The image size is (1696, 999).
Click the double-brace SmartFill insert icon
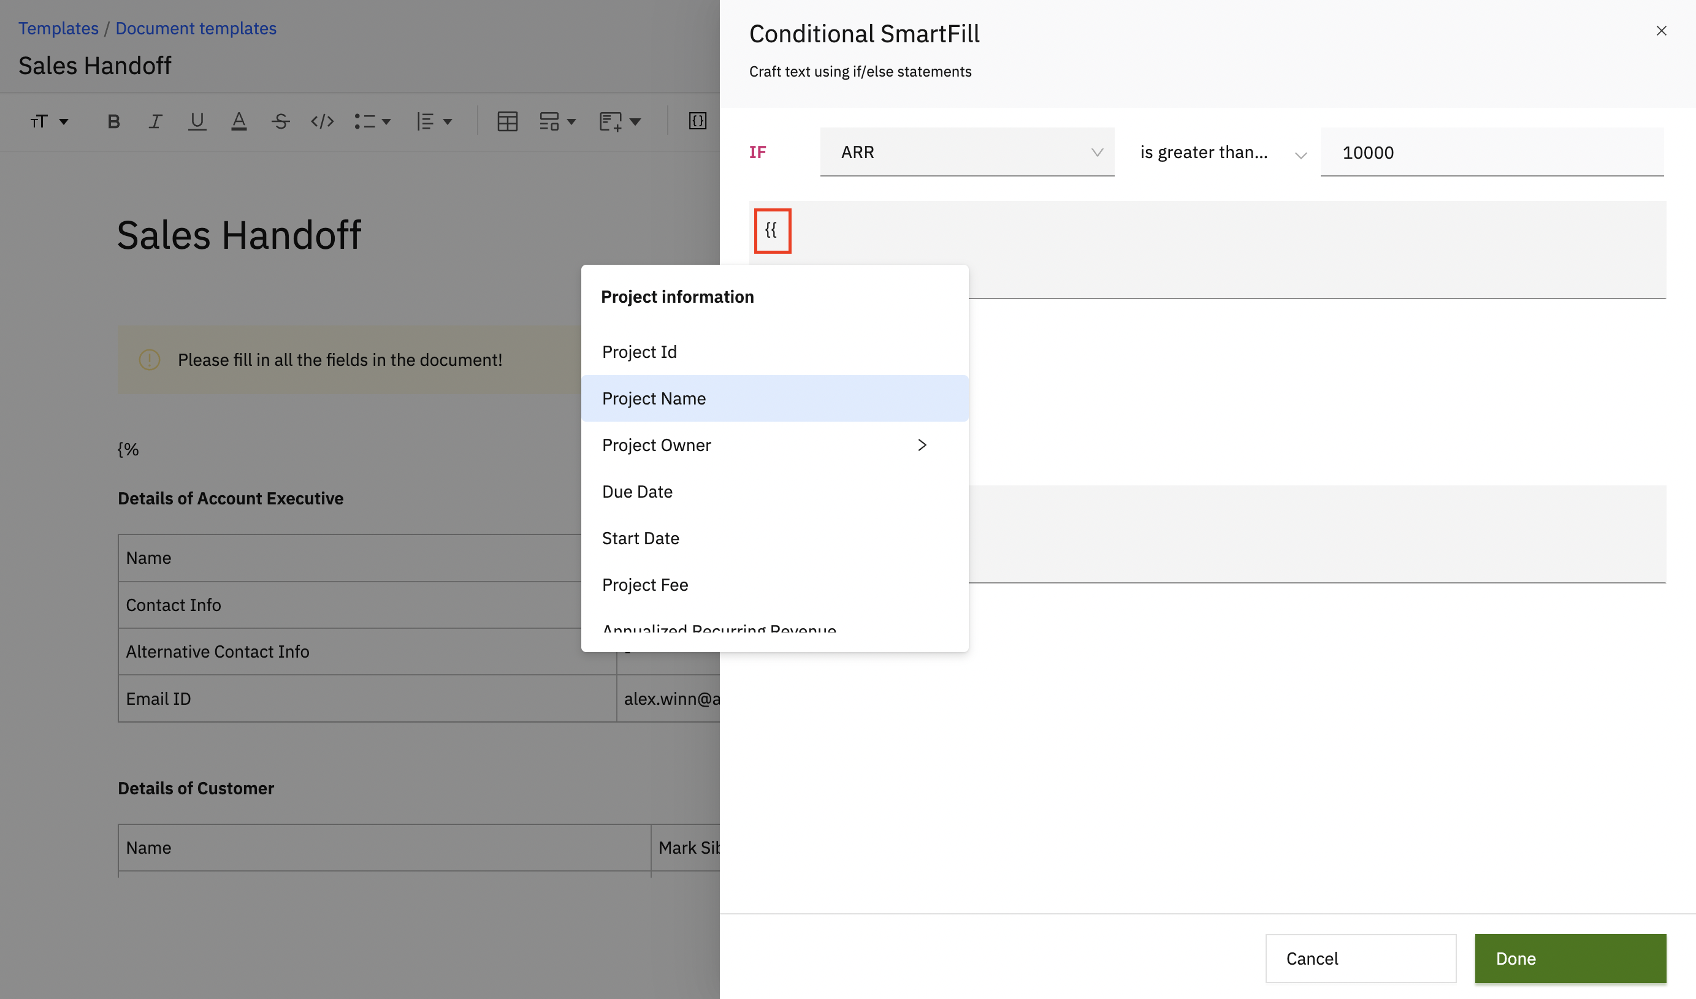pyautogui.click(x=771, y=231)
